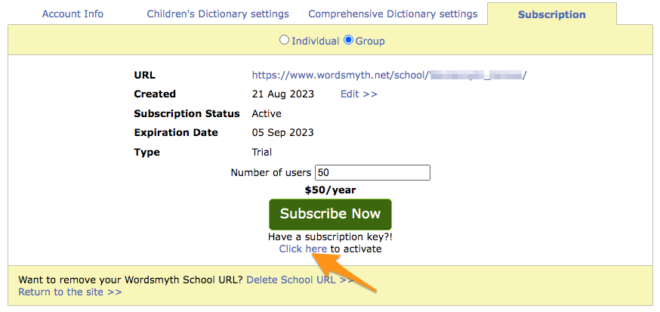Image resolution: width=660 pixels, height=312 pixels.
Task: Follow the Return to the site >> link
Action: (x=69, y=292)
